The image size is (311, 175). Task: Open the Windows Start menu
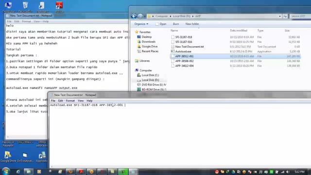[x=6, y=172]
